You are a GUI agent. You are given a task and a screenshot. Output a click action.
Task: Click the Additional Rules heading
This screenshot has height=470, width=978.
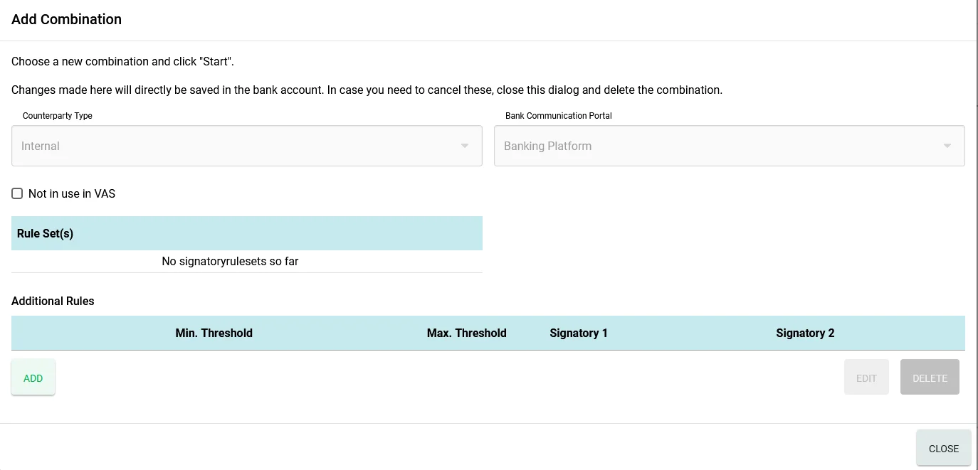[x=53, y=301]
